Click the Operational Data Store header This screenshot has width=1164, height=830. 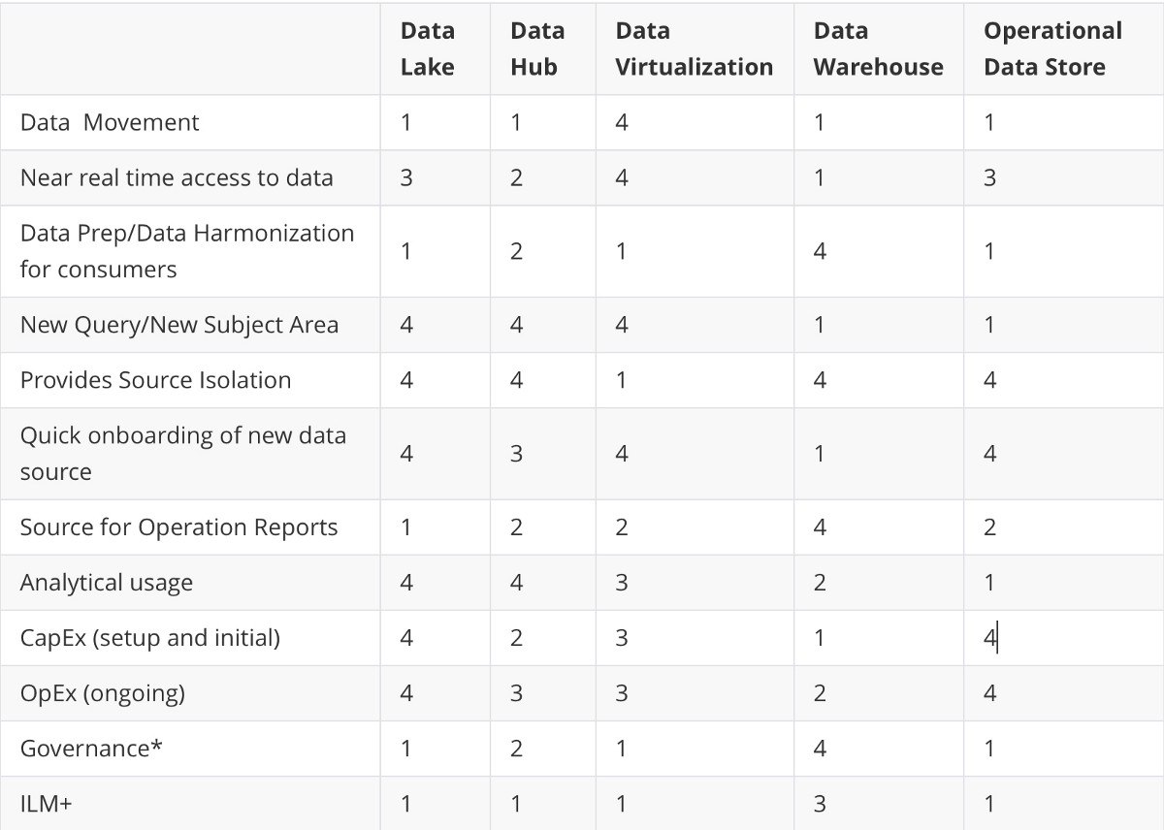[x=1052, y=48]
